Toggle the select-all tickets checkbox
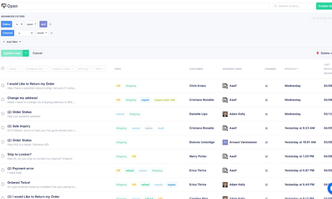 pyautogui.click(x=3, y=68)
